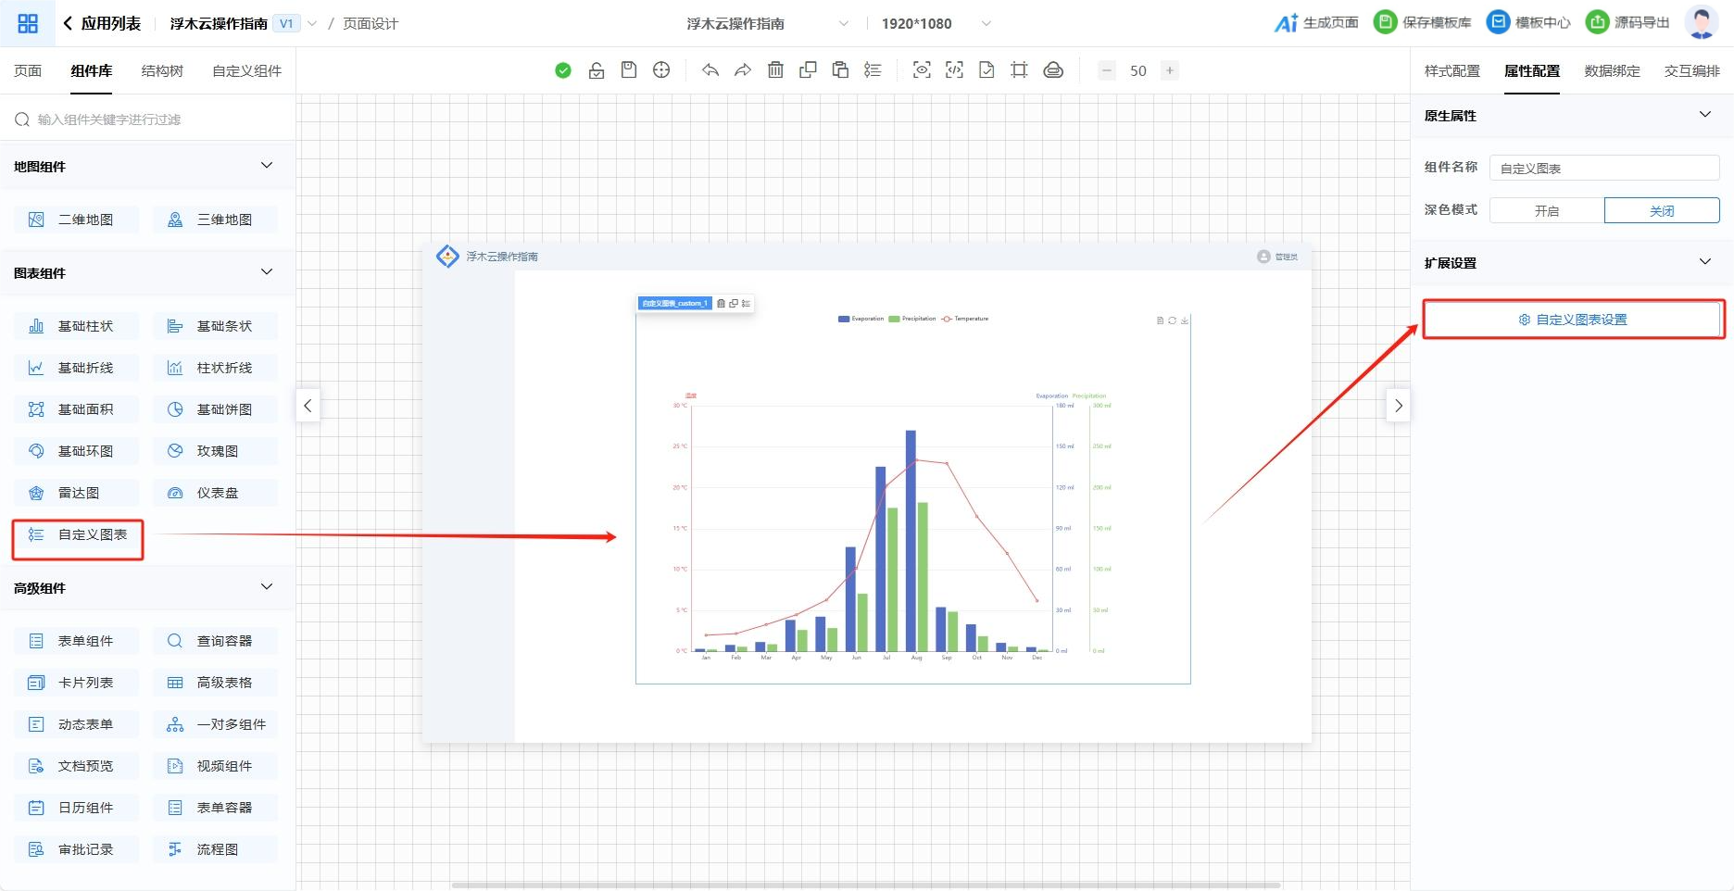
Task: Collapse the 图表组件 section
Action: pyautogui.click(x=267, y=272)
